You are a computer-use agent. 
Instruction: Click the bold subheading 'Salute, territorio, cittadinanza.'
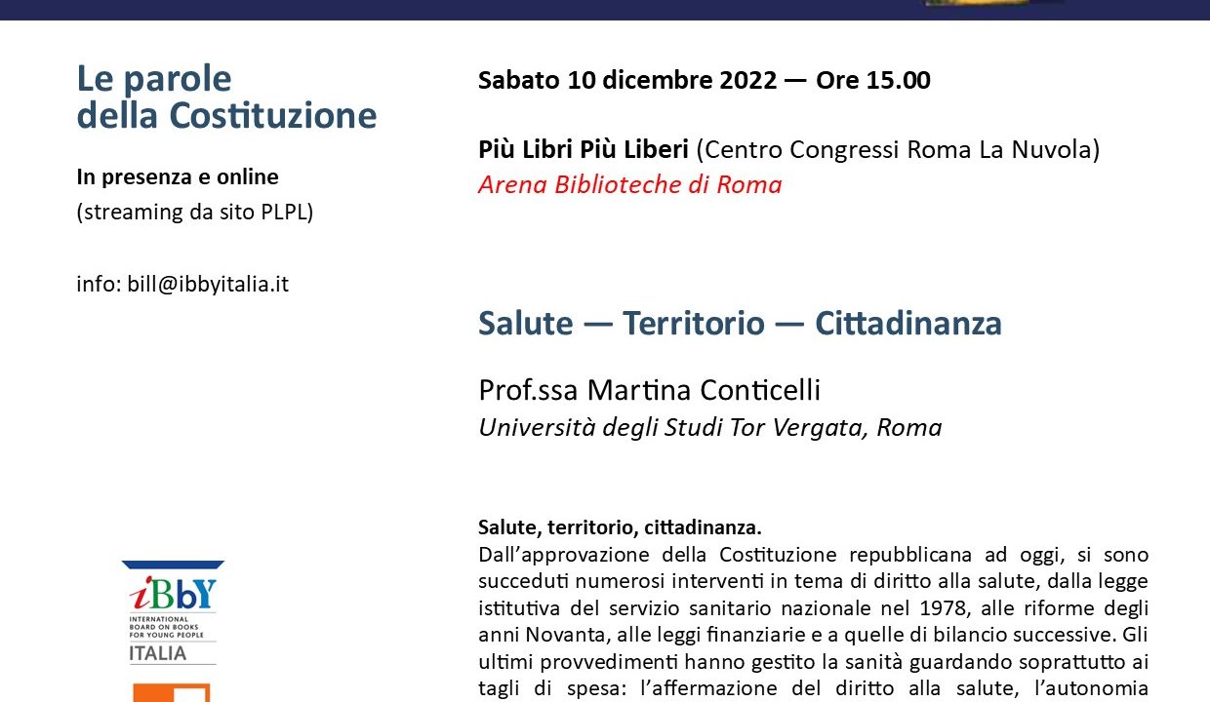[620, 527]
